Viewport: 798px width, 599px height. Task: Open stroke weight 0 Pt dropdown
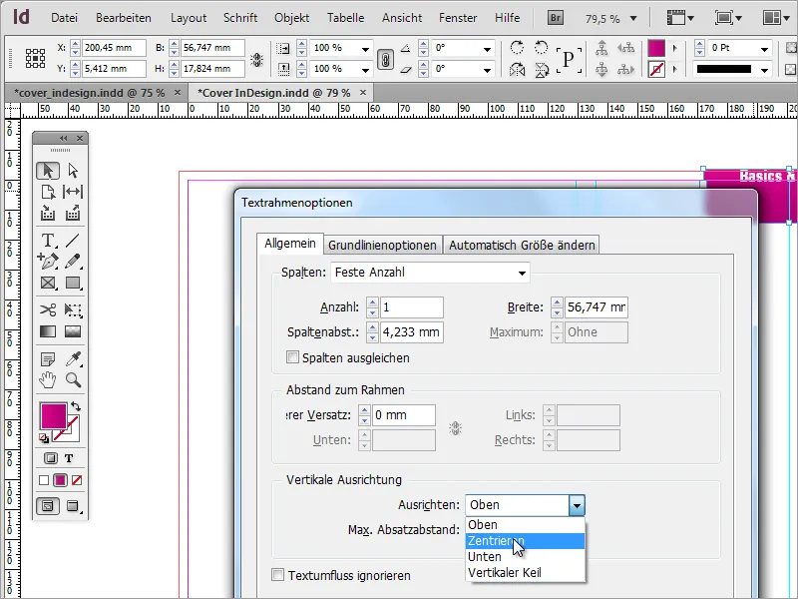[x=764, y=49]
